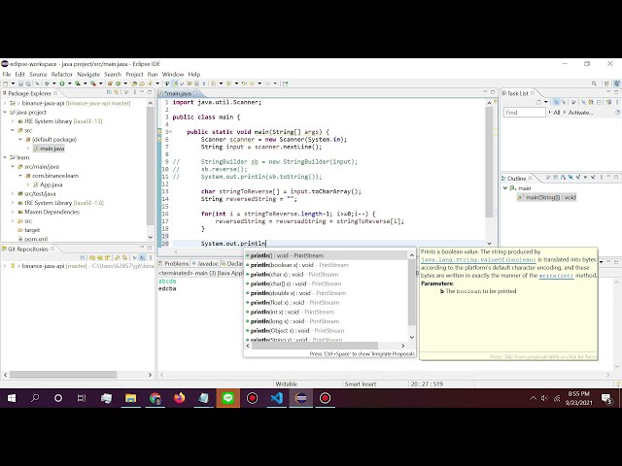Click Add Existing Repository in Git Repositories
This screenshot has width=622, height=466.
(92, 257)
